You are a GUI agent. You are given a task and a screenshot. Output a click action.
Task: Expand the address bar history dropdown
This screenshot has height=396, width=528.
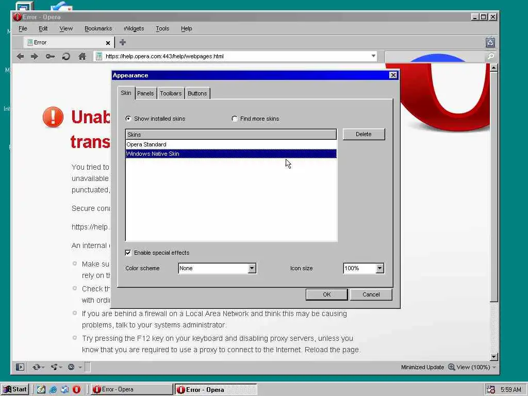tap(373, 56)
